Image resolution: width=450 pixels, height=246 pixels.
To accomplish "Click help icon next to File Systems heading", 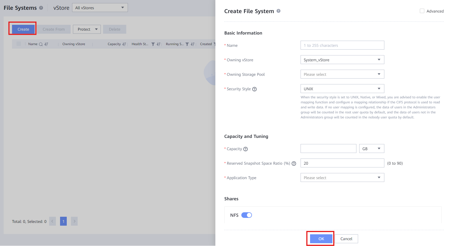I will click(41, 8).
